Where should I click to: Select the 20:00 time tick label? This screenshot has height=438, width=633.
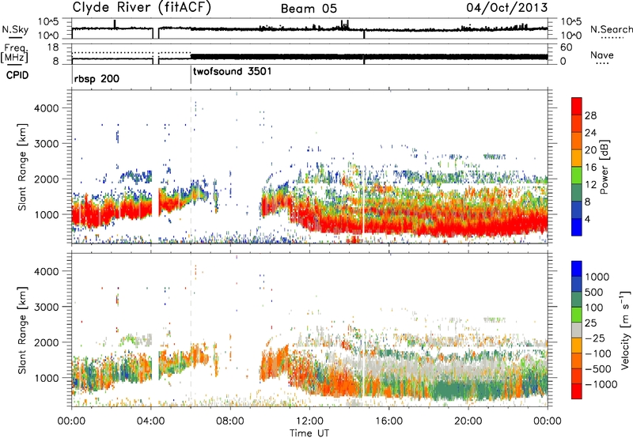(x=468, y=421)
